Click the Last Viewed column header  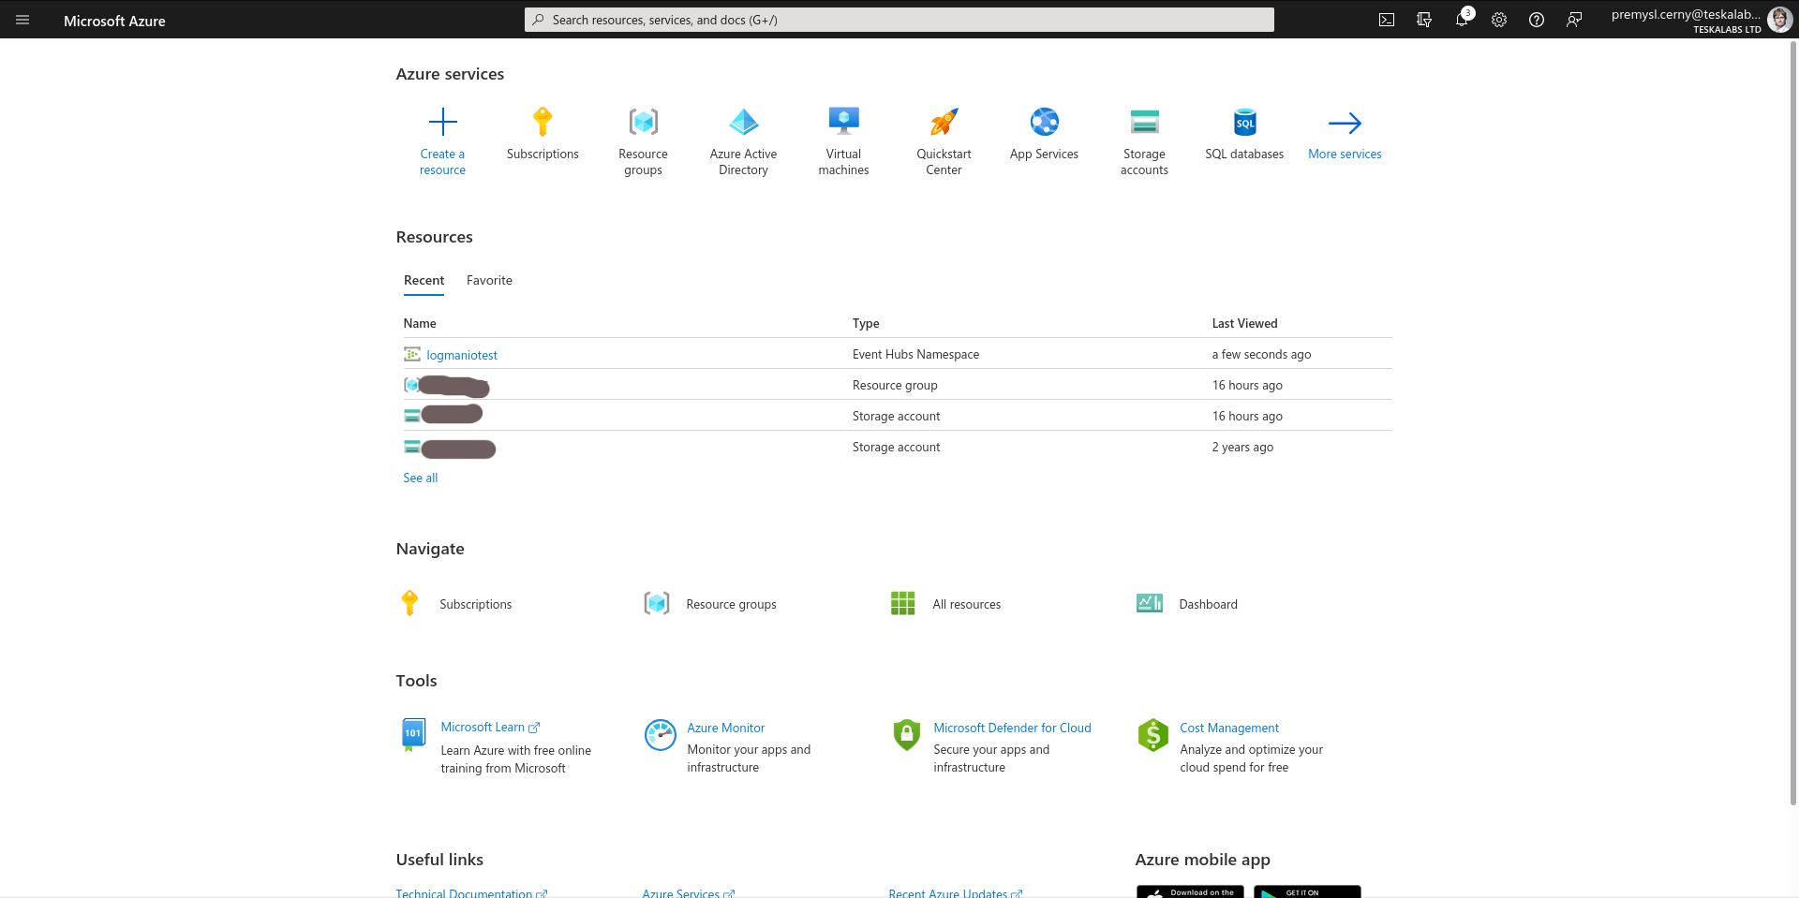coord(1244,323)
